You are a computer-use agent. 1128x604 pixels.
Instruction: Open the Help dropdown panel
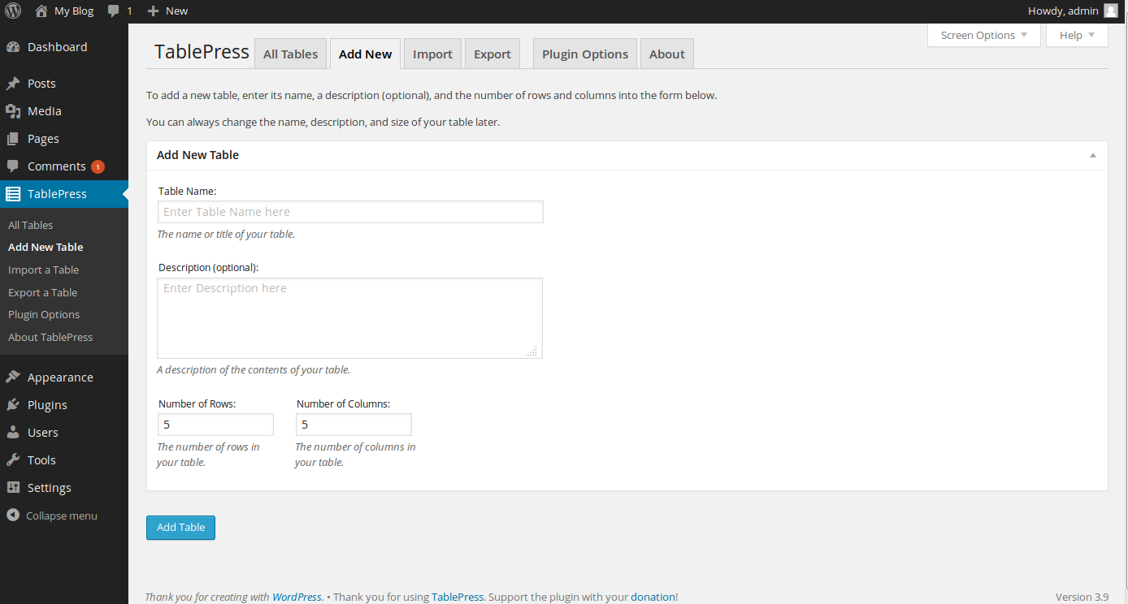(1077, 36)
